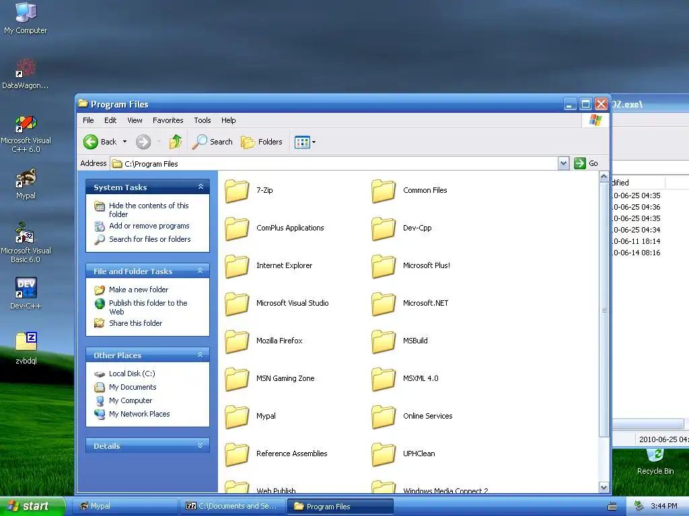Select the Dev-Cpp folder icon

click(384, 228)
